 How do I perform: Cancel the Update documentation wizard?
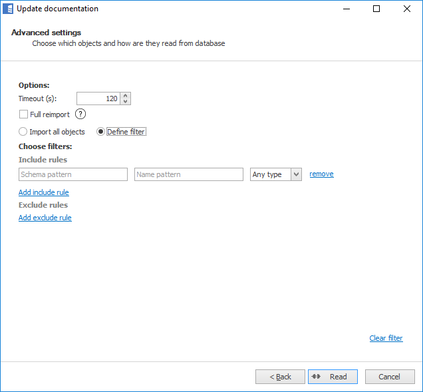pyautogui.click(x=390, y=377)
